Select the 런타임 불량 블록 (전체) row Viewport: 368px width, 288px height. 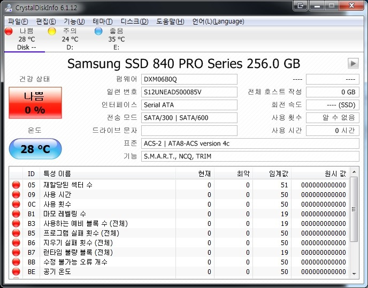[179, 252]
